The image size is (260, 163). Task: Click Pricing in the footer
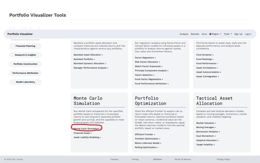point(135,159)
